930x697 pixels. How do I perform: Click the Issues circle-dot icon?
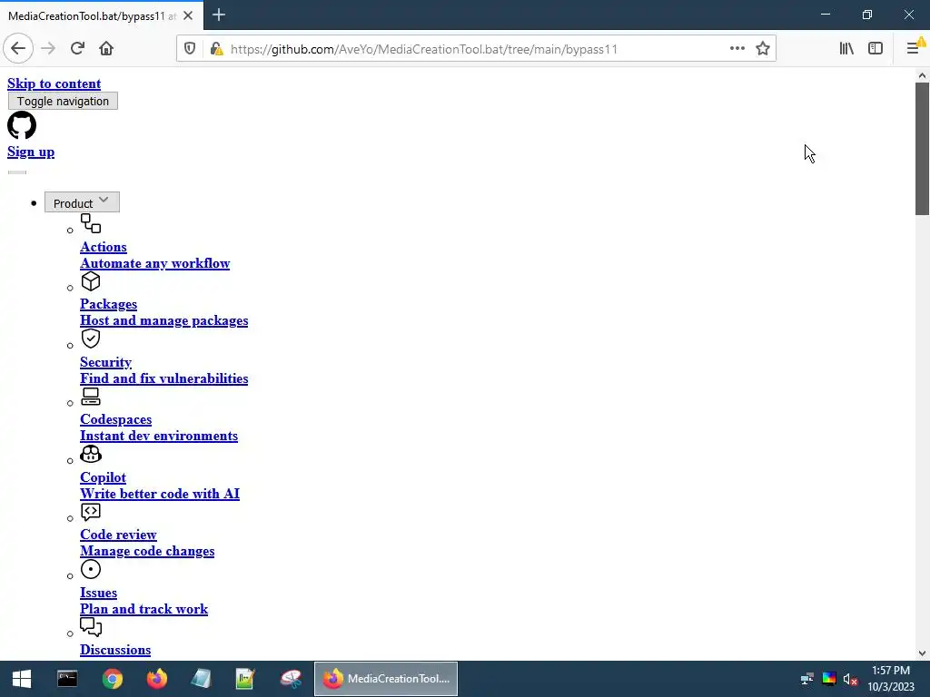tap(91, 570)
